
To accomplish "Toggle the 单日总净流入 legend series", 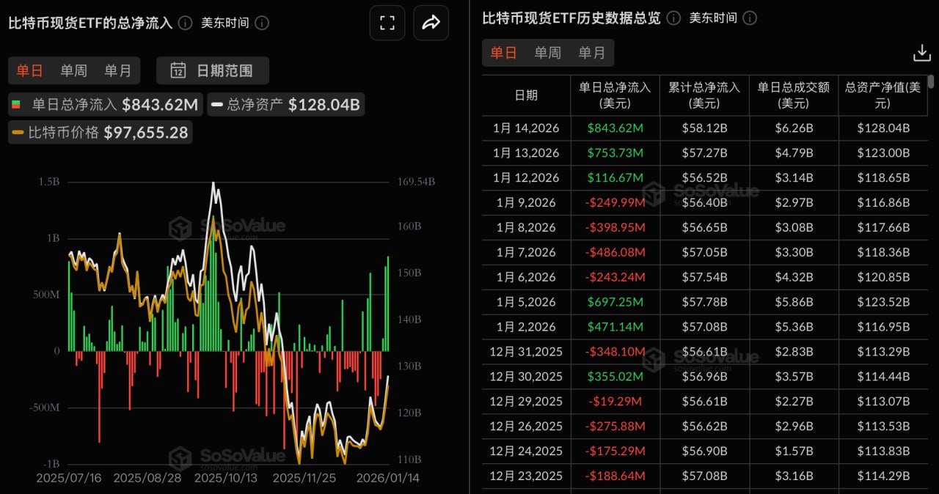I will click(x=103, y=105).
